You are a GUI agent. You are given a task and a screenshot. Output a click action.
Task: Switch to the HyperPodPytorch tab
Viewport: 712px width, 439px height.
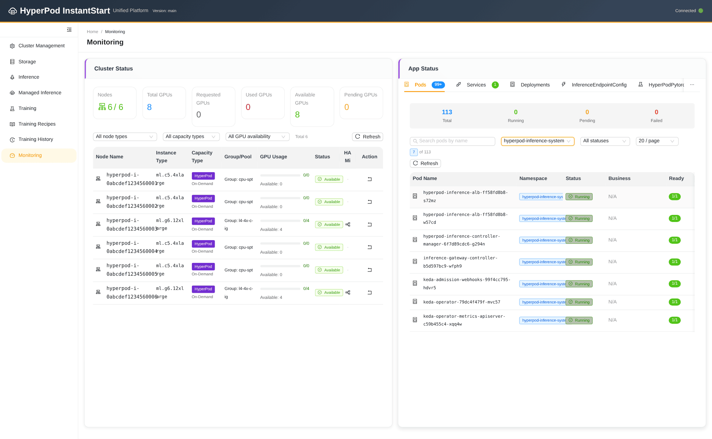click(x=661, y=85)
